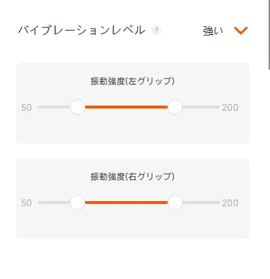Screen dimensions: 270x279
Task: Click gray track near 200 on 左グリップ slider
Action: (x=201, y=107)
